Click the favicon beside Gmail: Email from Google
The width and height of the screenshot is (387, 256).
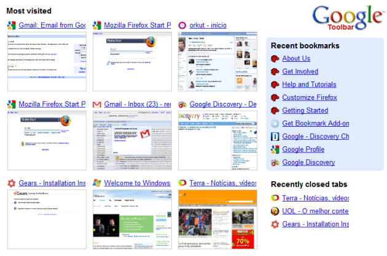coord(11,25)
